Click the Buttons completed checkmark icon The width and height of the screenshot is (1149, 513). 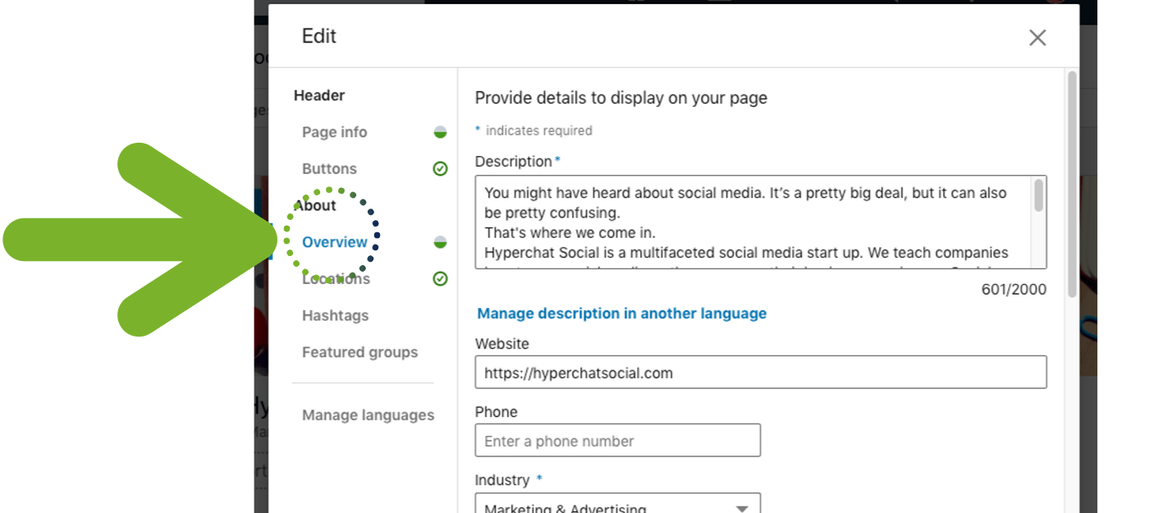(x=441, y=168)
